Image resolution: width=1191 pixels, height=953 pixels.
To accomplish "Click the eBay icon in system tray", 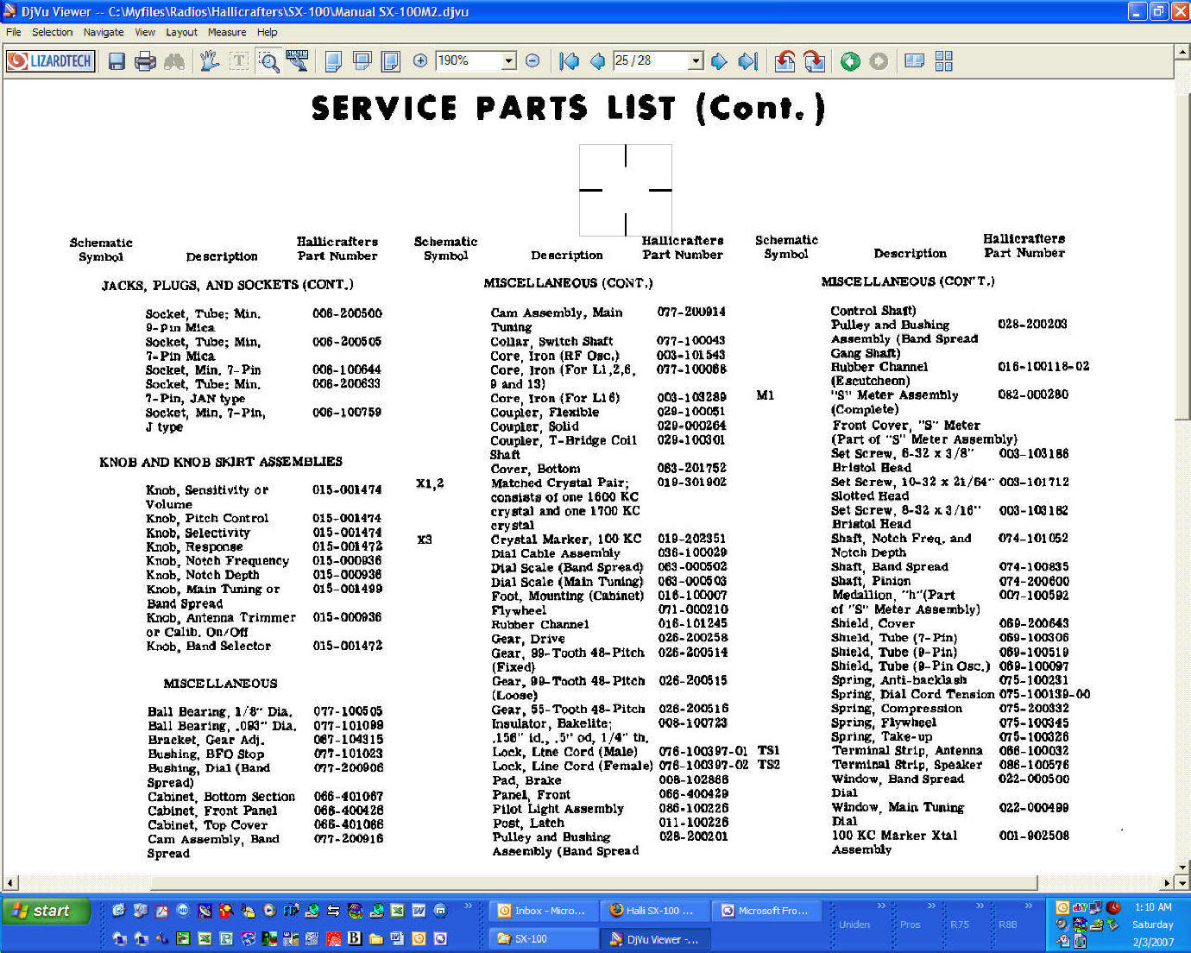I will (1079, 907).
